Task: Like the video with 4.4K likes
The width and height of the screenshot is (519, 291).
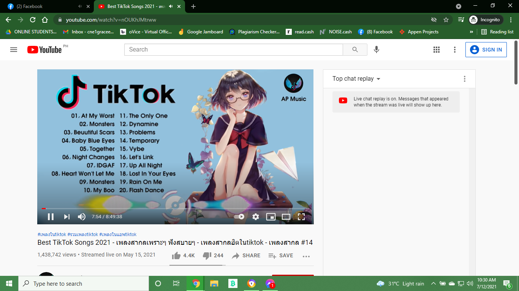Action: coord(184,256)
